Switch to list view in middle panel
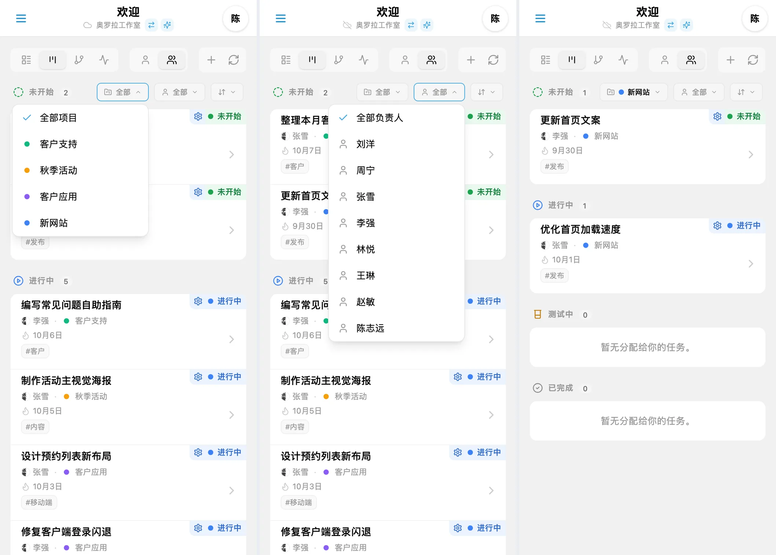Image resolution: width=776 pixels, height=555 pixels. pyautogui.click(x=286, y=60)
